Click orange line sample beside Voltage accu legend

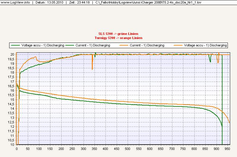178,45
